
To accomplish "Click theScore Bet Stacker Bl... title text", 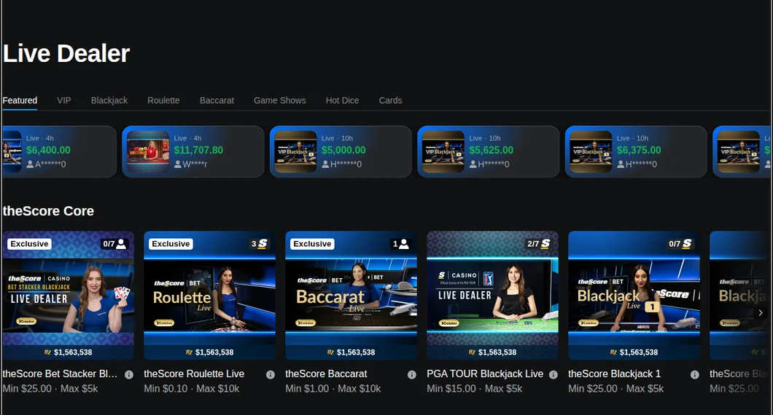I will 60,374.
